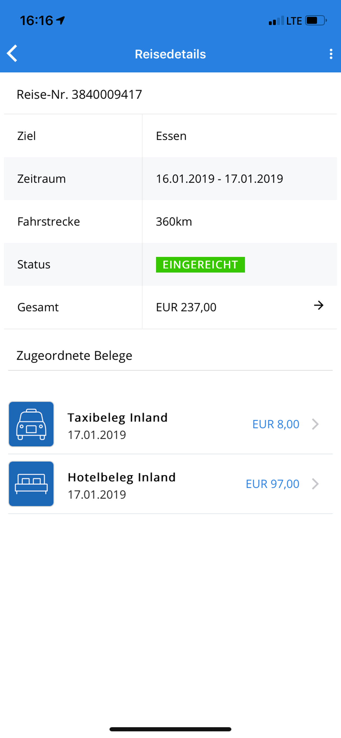This screenshot has height=738, width=341.
Task: Open the three-dot overflow menu
Action: pos(331,54)
